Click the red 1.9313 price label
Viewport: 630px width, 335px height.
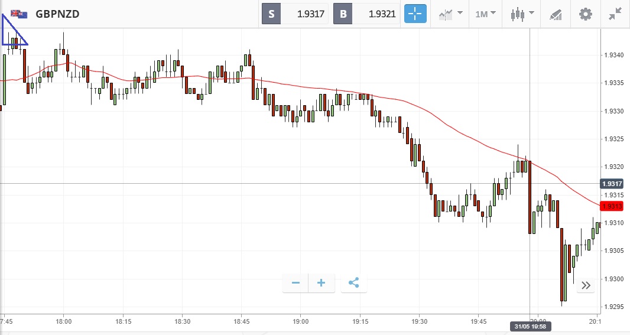click(613, 206)
